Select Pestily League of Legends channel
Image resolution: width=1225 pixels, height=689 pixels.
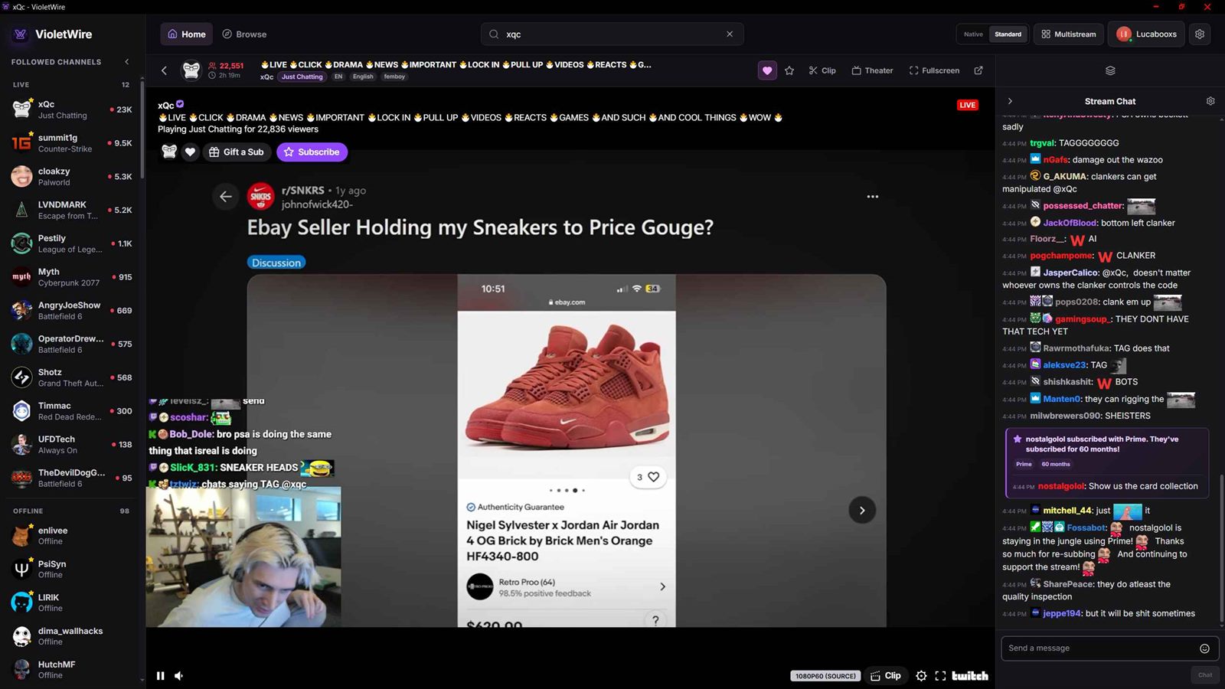[x=73, y=243]
